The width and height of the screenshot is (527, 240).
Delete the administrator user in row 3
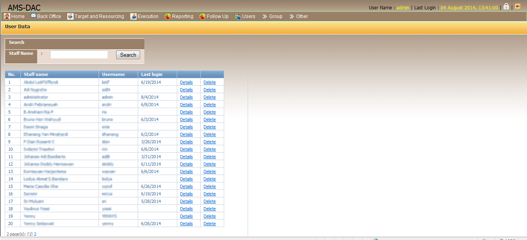[x=210, y=97]
